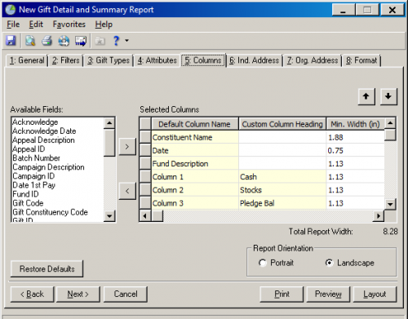Open the Edit menu
The width and height of the screenshot is (408, 319).
36,24
